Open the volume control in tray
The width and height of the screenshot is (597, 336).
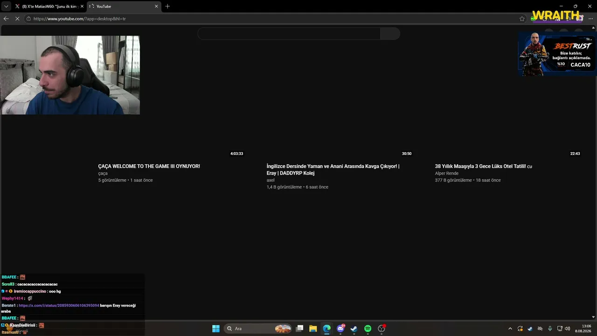[568, 329]
